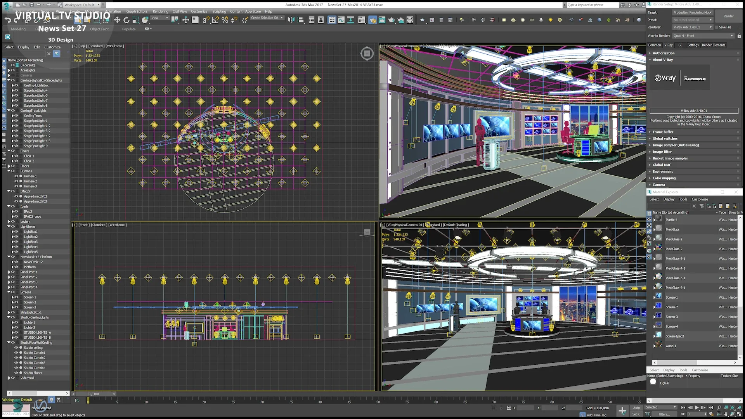Image resolution: width=745 pixels, height=419 pixels.
Task: Expand the Humans group in outliner
Action: (9, 171)
